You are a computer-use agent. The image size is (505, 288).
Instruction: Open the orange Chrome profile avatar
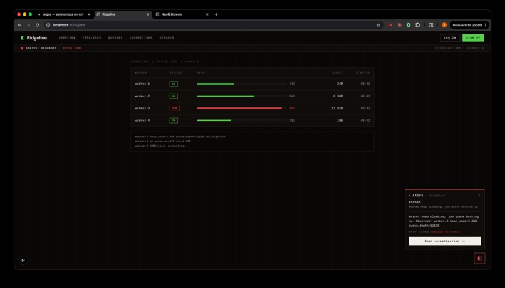coord(444,25)
